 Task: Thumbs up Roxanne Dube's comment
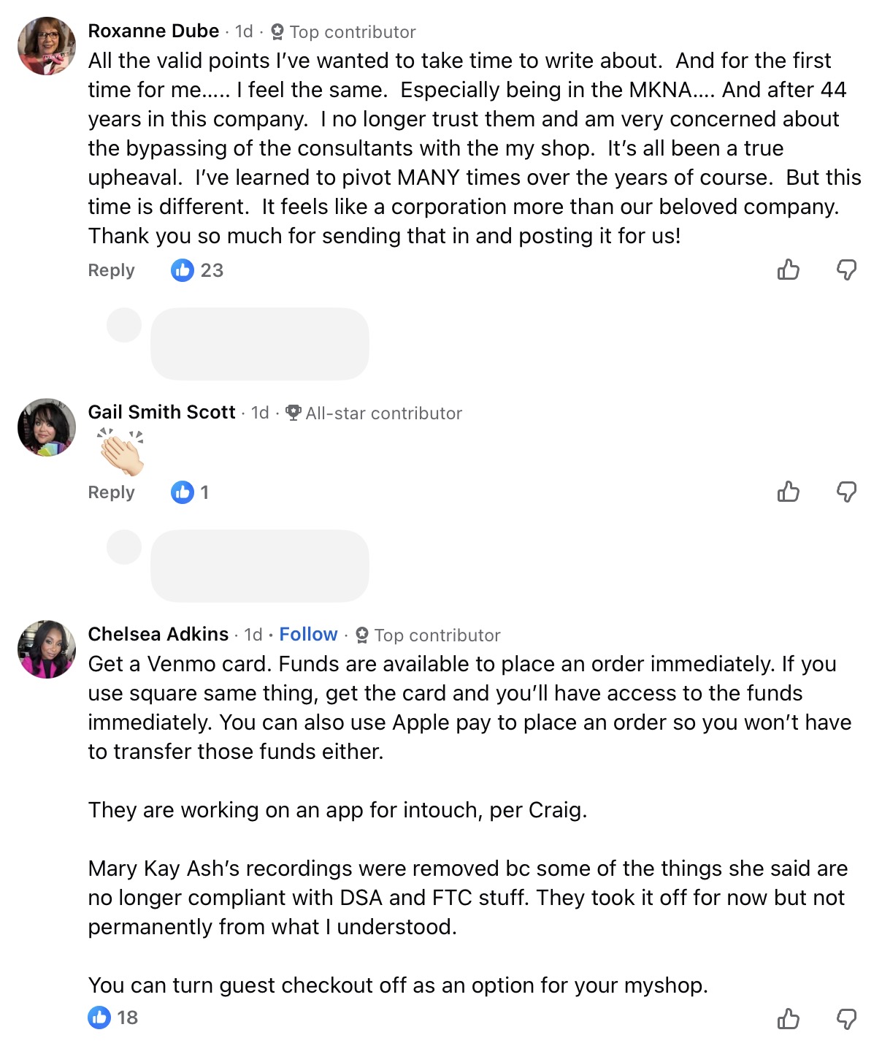pos(788,270)
